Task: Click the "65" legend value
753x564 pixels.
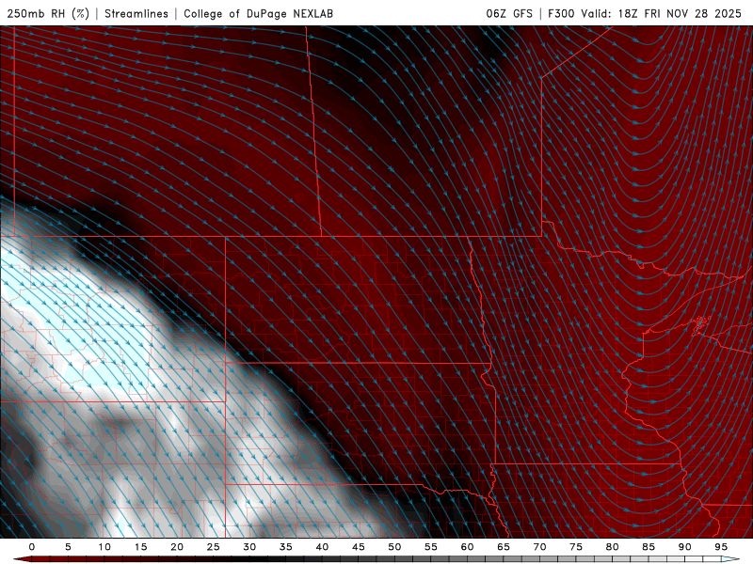Action: (x=503, y=547)
